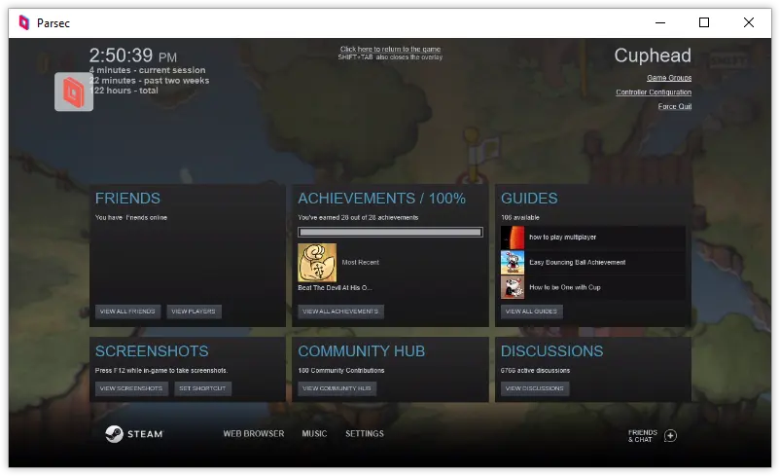Click View All Friends button
780x476 pixels.
coord(127,311)
